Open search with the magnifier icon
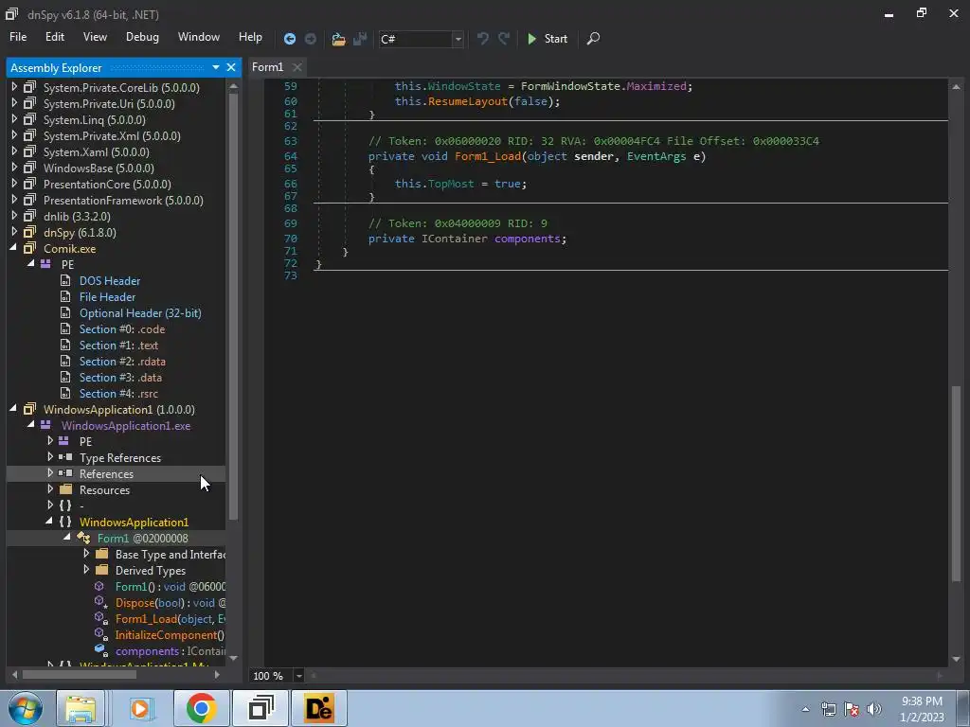Screen dimensions: 970x727 [593, 39]
